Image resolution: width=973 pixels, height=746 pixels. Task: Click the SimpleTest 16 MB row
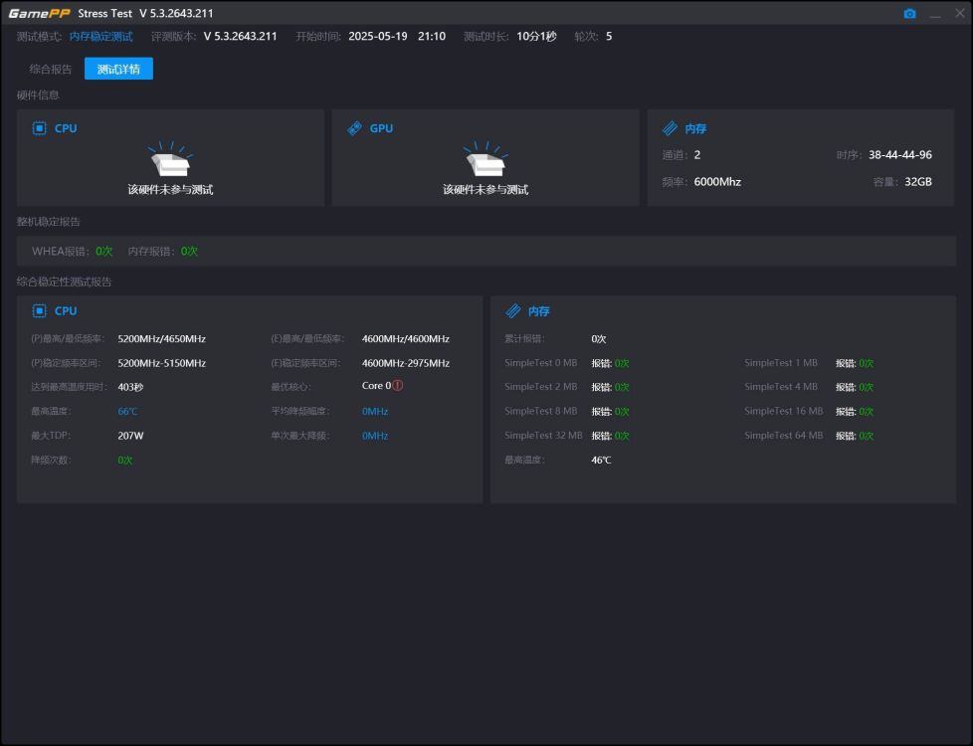pos(809,412)
